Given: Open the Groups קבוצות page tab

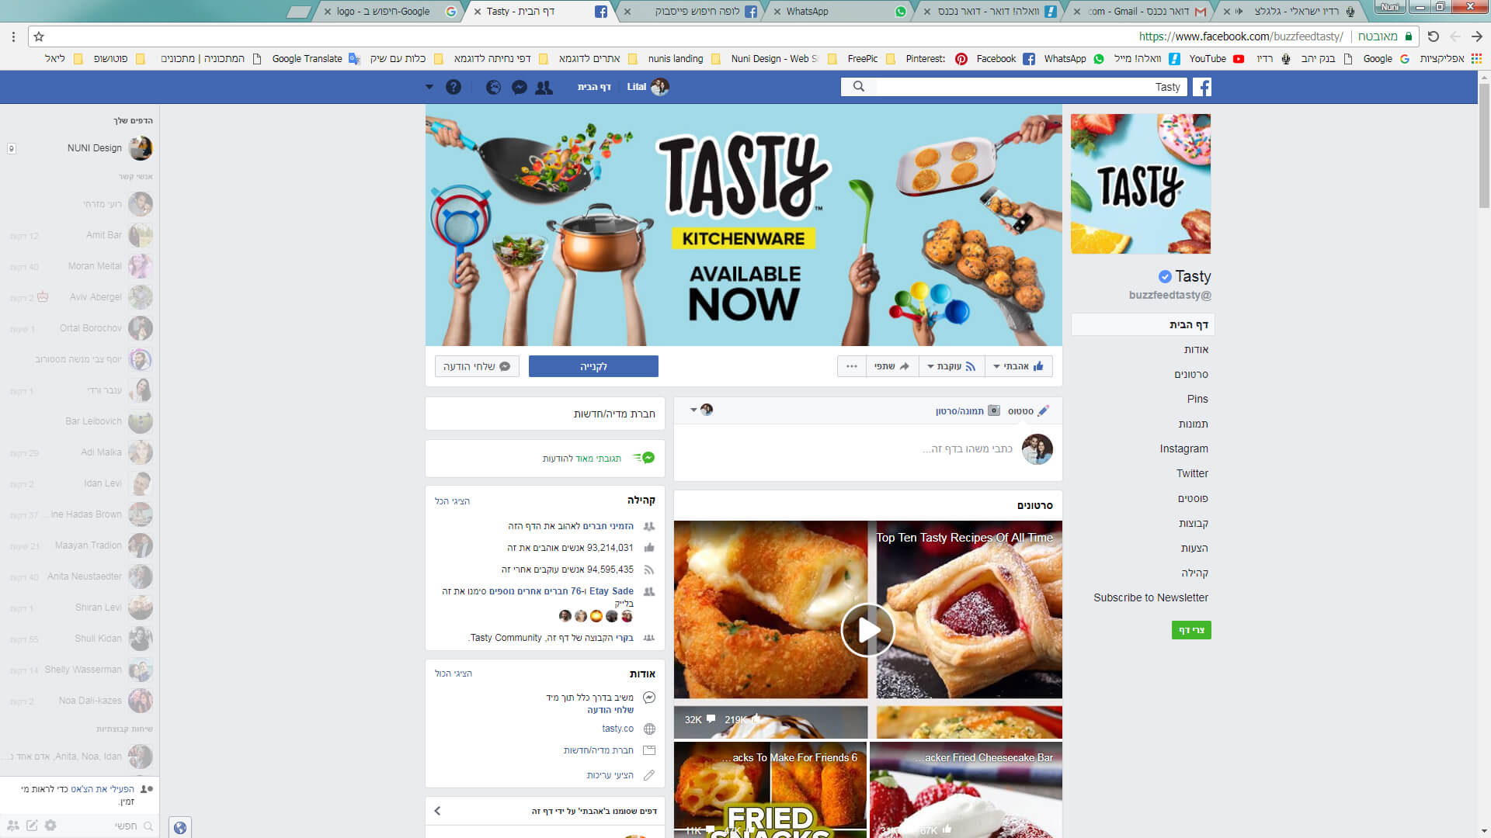Looking at the screenshot, I should (1193, 523).
